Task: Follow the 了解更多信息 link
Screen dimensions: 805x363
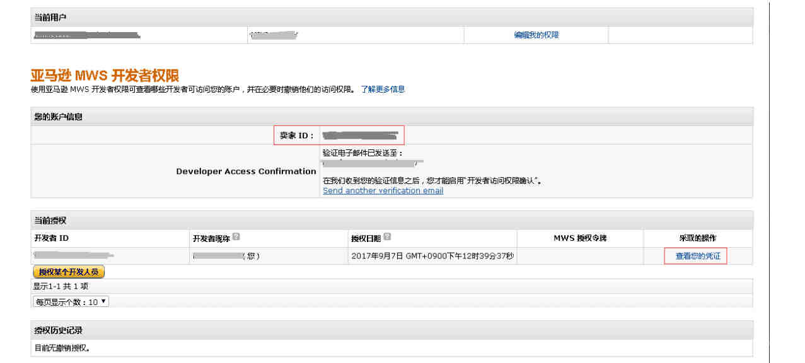Action: [x=383, y=89]
